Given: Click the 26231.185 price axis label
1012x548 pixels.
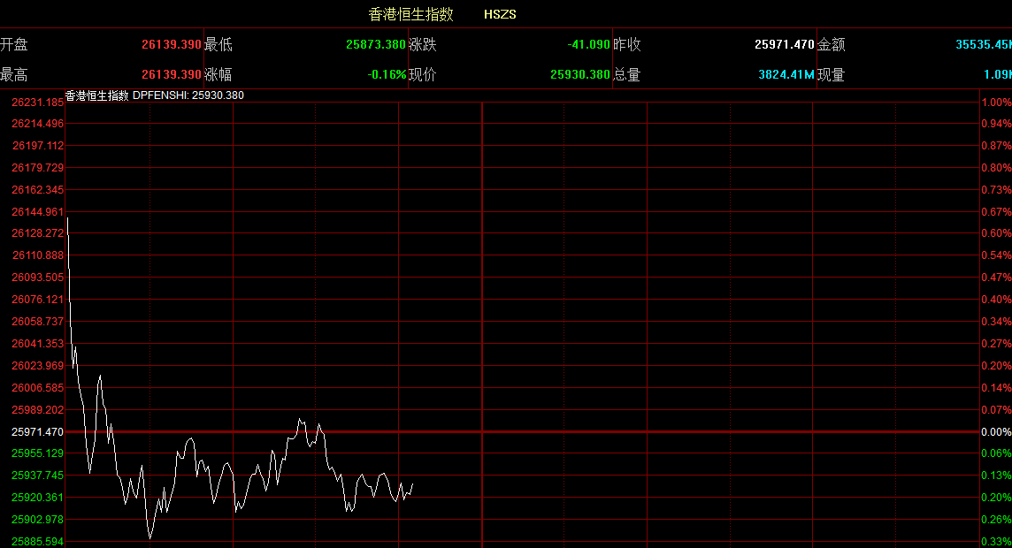Looking at the screenshot, I should click(x=37, y=103).
